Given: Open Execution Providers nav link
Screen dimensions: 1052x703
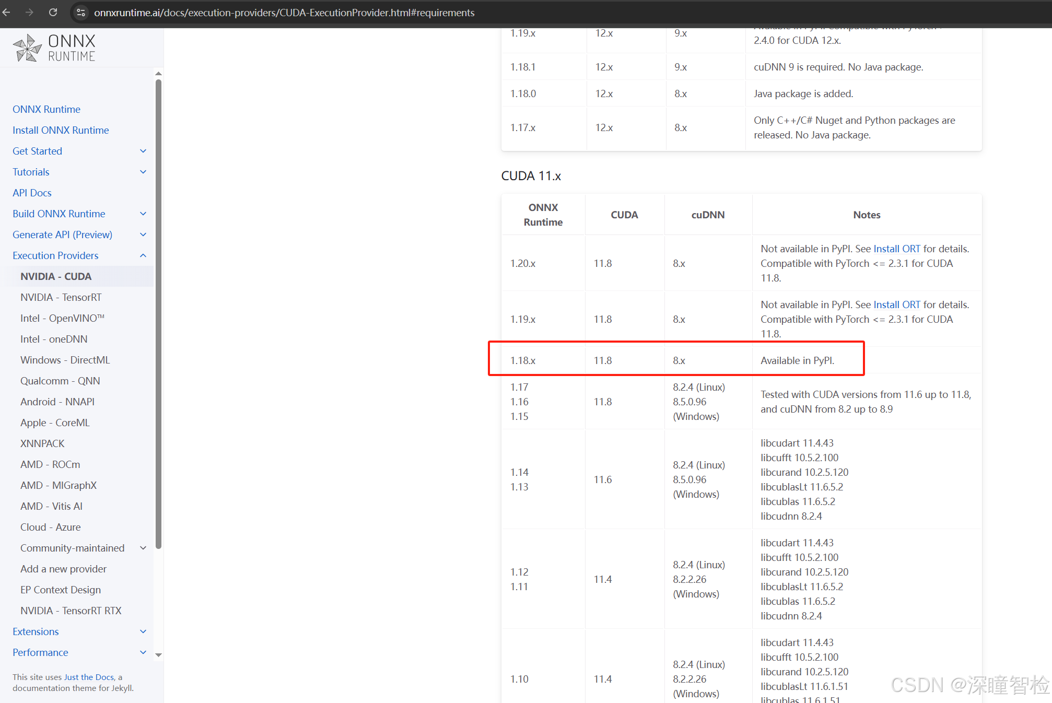Looking at the screenshot, I should (55, 255).
